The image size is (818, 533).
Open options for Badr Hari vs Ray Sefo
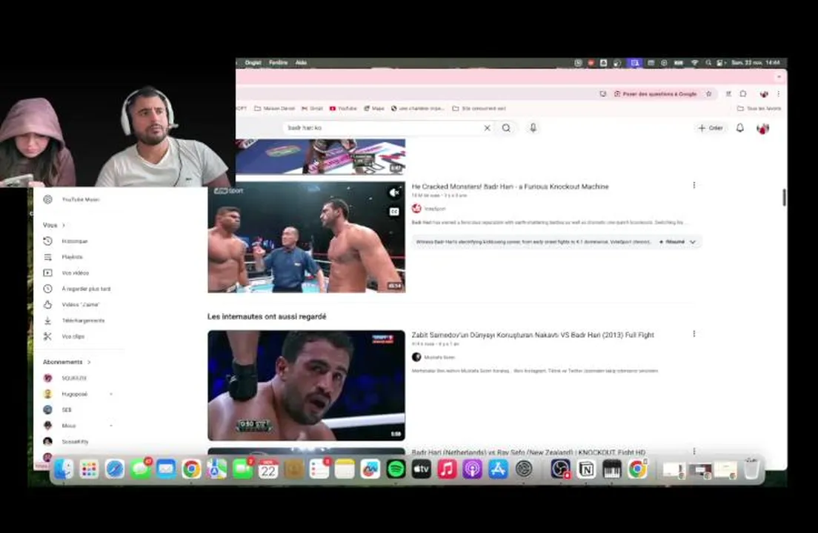coord(694,452)
